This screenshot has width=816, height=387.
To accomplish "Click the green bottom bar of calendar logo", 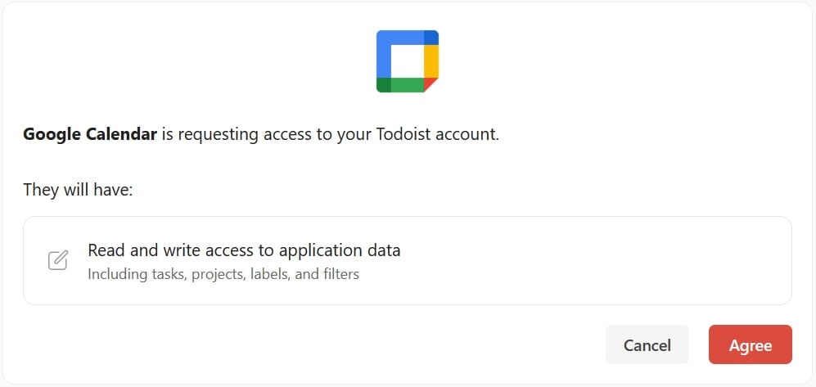I will [408, 85].
